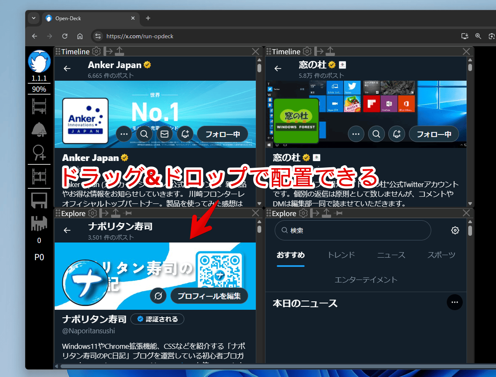Viewport: 496px width, 377px height.
Task: Grab the drag handle of 窓の杜 Timeline column
Action: click(268, 51)
